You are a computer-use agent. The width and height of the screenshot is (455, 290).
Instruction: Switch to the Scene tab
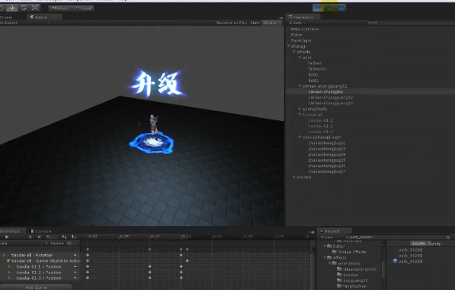coord(6,18)
